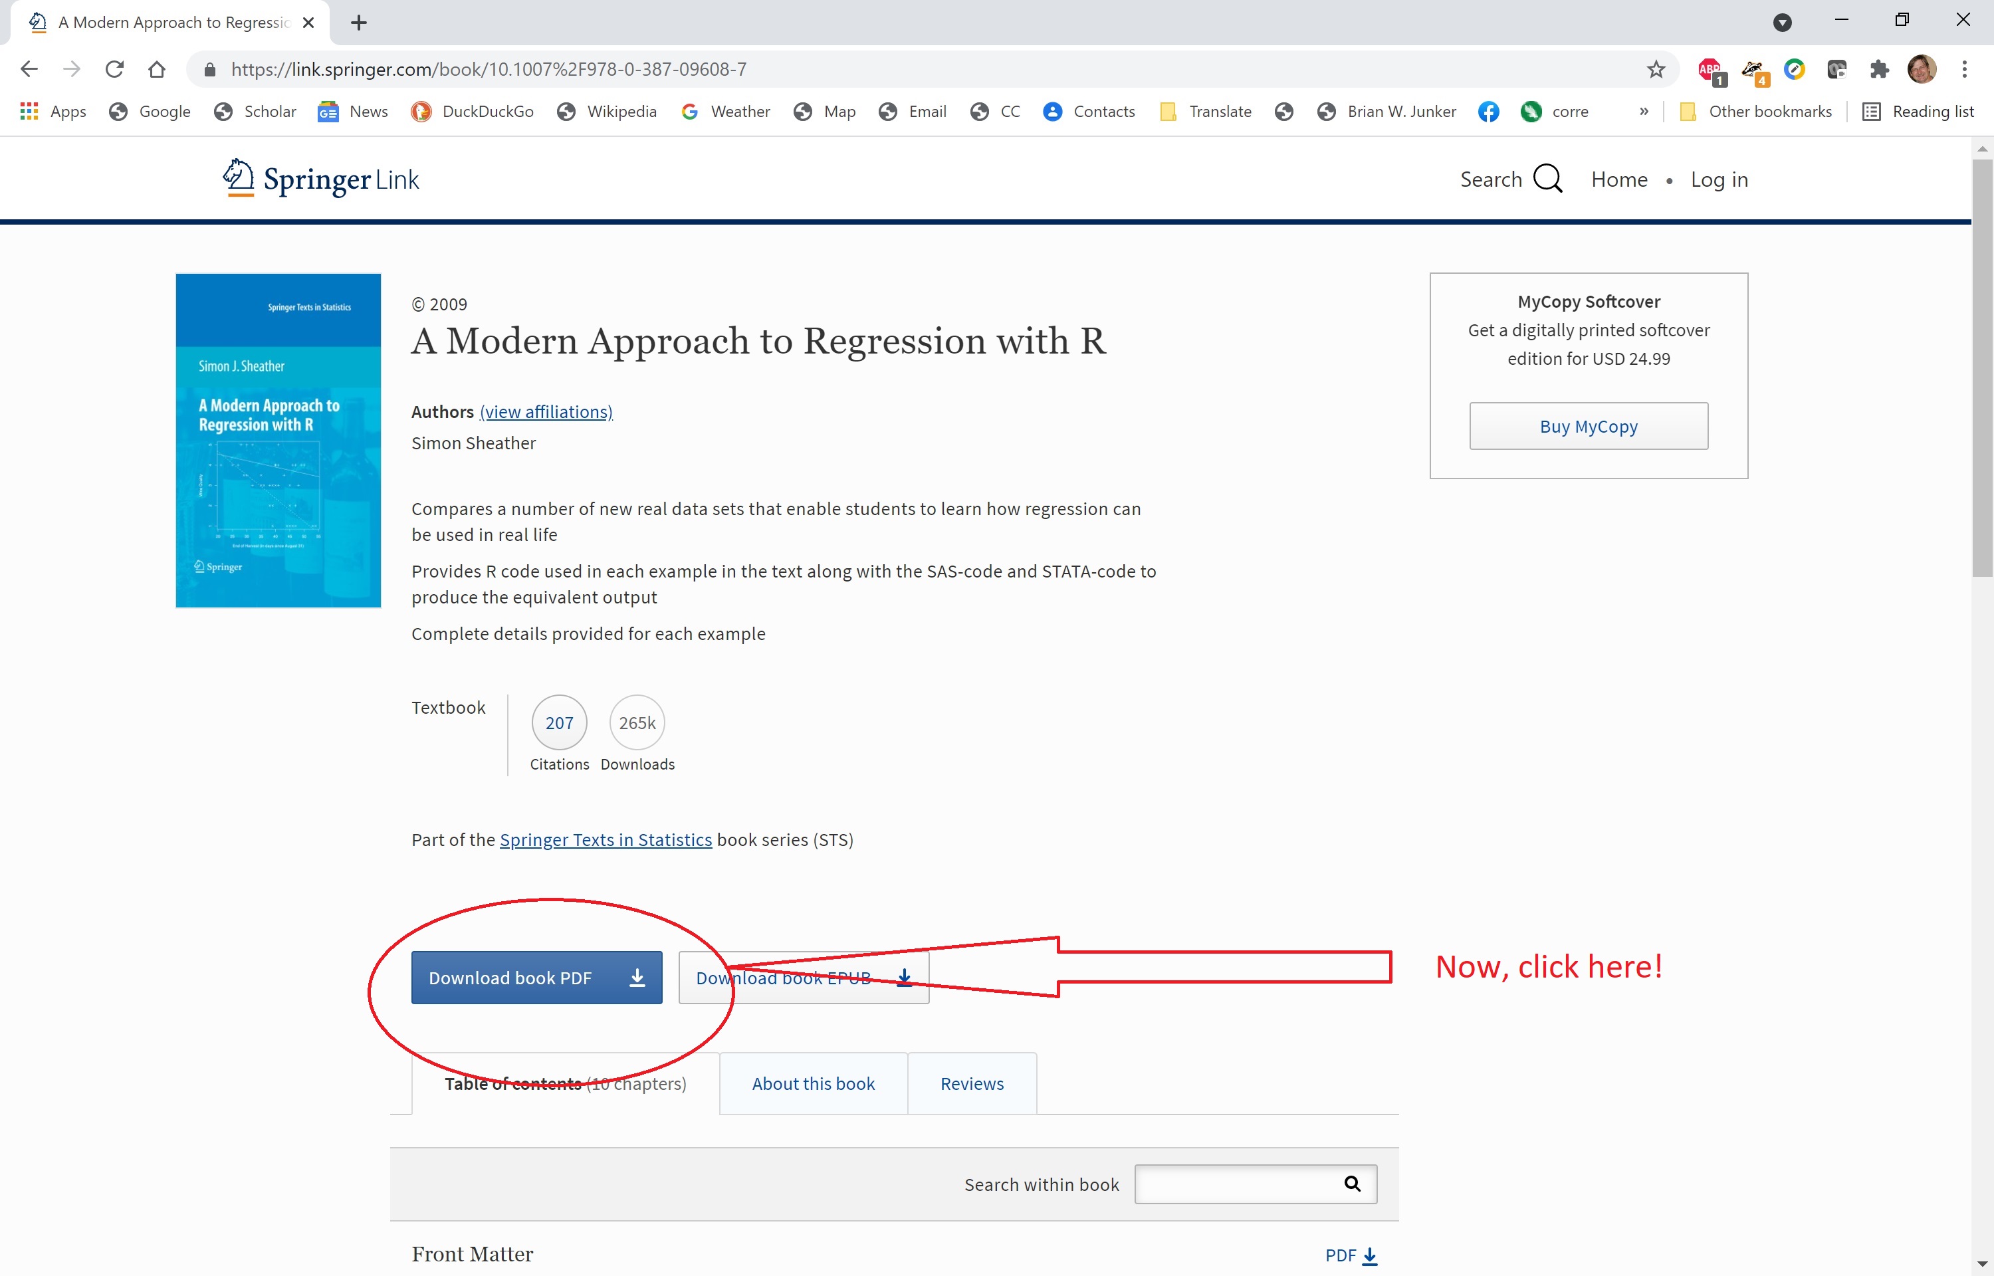The height and width of the screenshot is (1276, 1994).
Task: Open the Contacts bookmark
Action: pos(1089,111)
